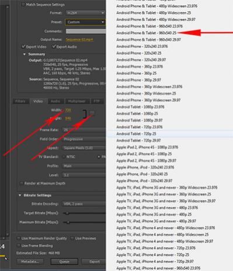Select Android Tablet - 1080p 23.976 preset

(x=140, y=107)
